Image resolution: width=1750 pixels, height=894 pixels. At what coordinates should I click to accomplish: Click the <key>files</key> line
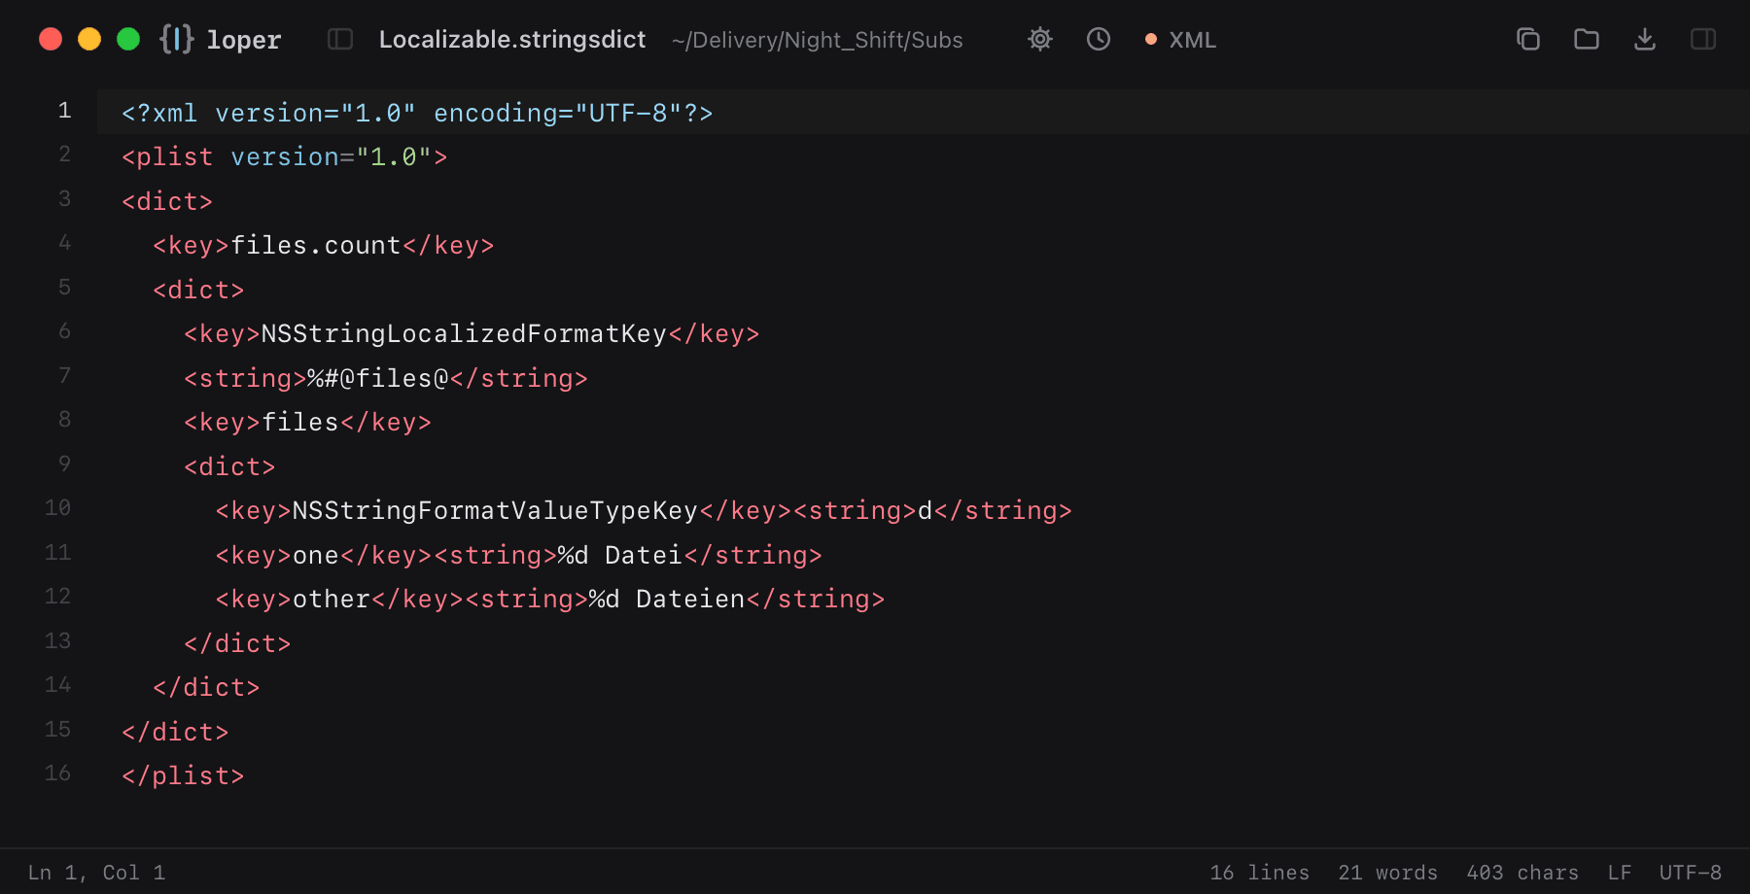point(307,422)
